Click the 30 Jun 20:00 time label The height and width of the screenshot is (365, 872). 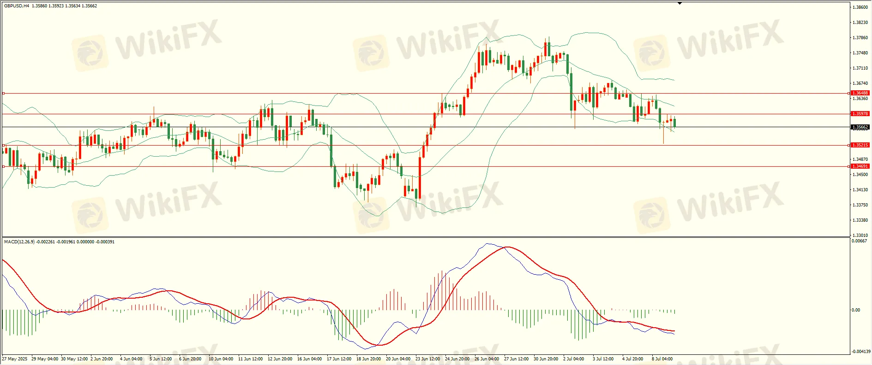pyautogui.click(x=546, y=359)
